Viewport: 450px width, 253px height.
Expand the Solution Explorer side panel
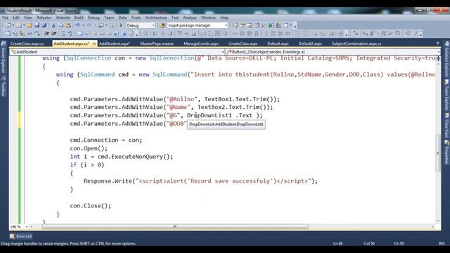click(x=446, y=59)
